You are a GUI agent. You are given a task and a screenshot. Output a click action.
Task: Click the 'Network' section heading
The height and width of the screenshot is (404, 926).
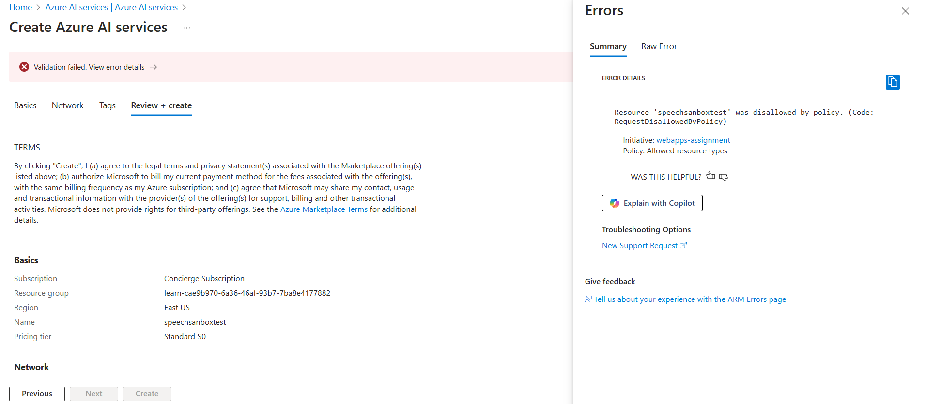tap(31, 367)
